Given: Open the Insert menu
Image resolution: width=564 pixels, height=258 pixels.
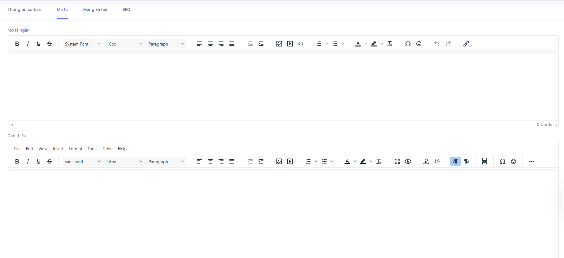Looking at the screenshot, I should [58, 149].
